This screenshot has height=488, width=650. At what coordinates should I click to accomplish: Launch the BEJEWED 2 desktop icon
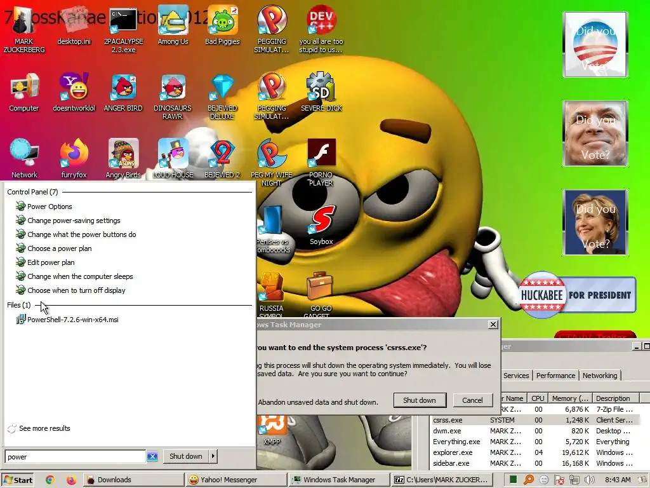[x=222, y=158]
